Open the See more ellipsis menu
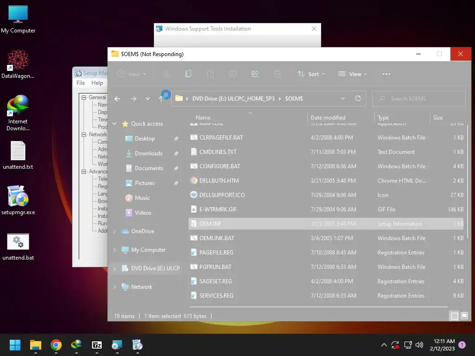The width and height of the screenshot is (475, 356). pyautogui.click(x=386, y=74)
